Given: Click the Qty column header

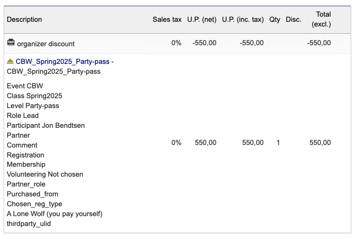Looking at the screenshot, I should click(274, 20).
